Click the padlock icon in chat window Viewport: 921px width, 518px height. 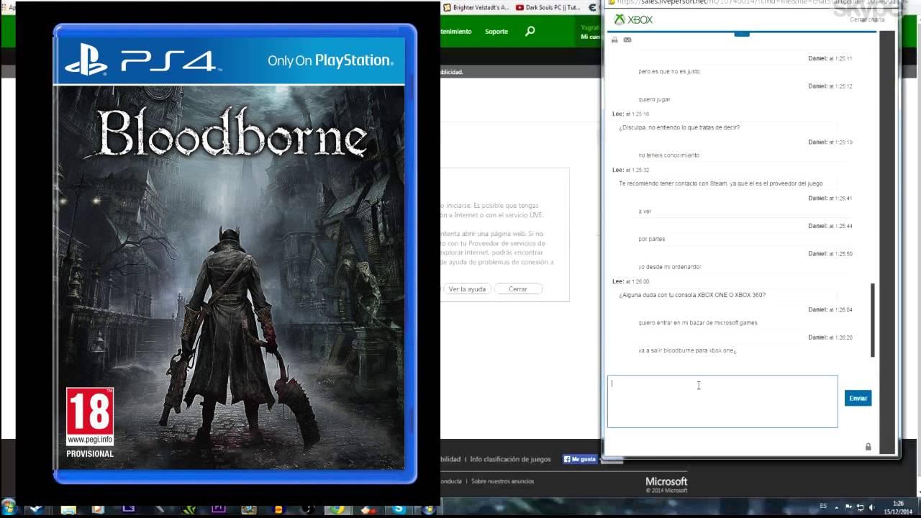868,447
